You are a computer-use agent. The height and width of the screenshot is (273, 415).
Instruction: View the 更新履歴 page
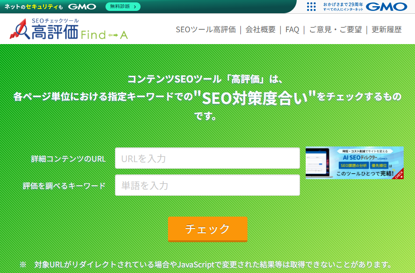click(x=387, y=29)
